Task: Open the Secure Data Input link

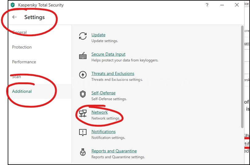Action: [108, 54]
